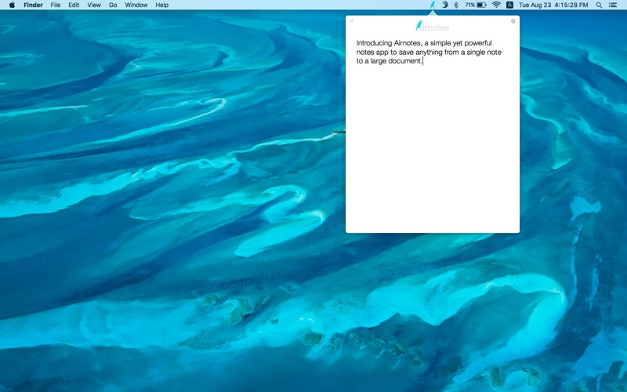Open the Wi-Fi status menu
This screenshot has height=392, width=627.
[496, 5]
